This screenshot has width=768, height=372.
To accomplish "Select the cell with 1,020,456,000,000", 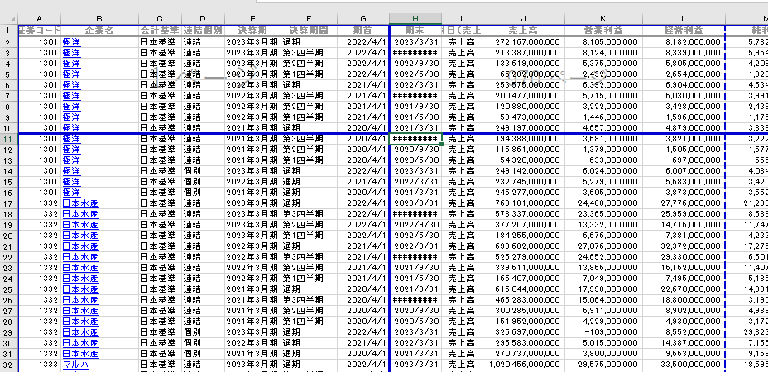I will (523, 365).
